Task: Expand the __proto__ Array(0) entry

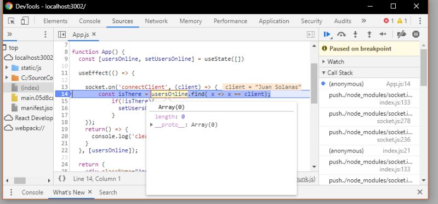Action: tap(151, 125)
